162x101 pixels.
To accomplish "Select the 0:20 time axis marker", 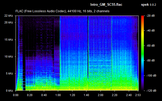I will (x=30, y=95).
